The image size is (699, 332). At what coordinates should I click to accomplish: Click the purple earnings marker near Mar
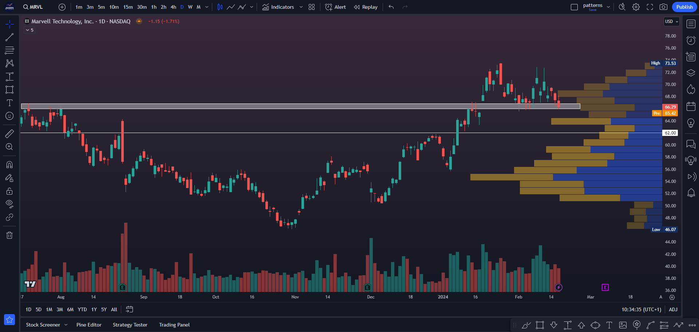pyautogui.click(x=605, y=288)
